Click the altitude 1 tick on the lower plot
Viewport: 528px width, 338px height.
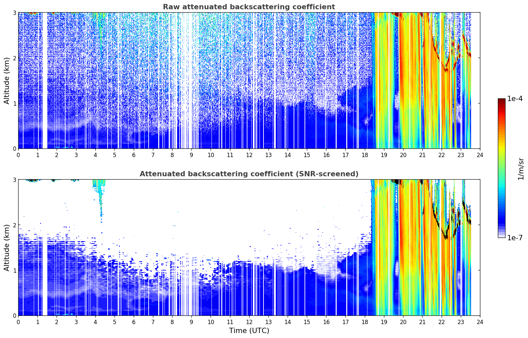click(x=15, y=270)
